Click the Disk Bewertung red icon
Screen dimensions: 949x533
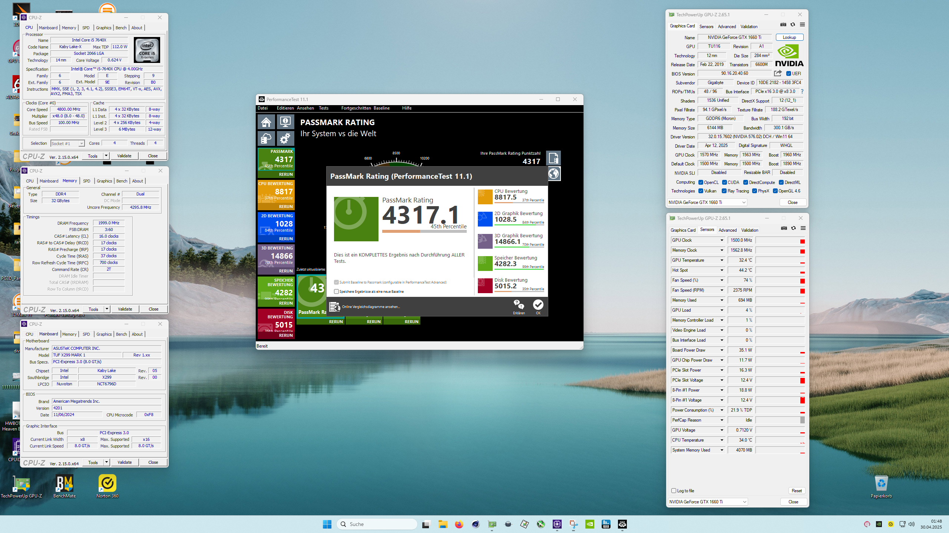485,285
